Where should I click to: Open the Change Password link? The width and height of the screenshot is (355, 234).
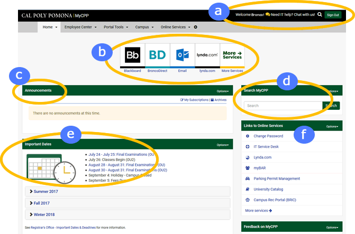[x=268, y=136]
